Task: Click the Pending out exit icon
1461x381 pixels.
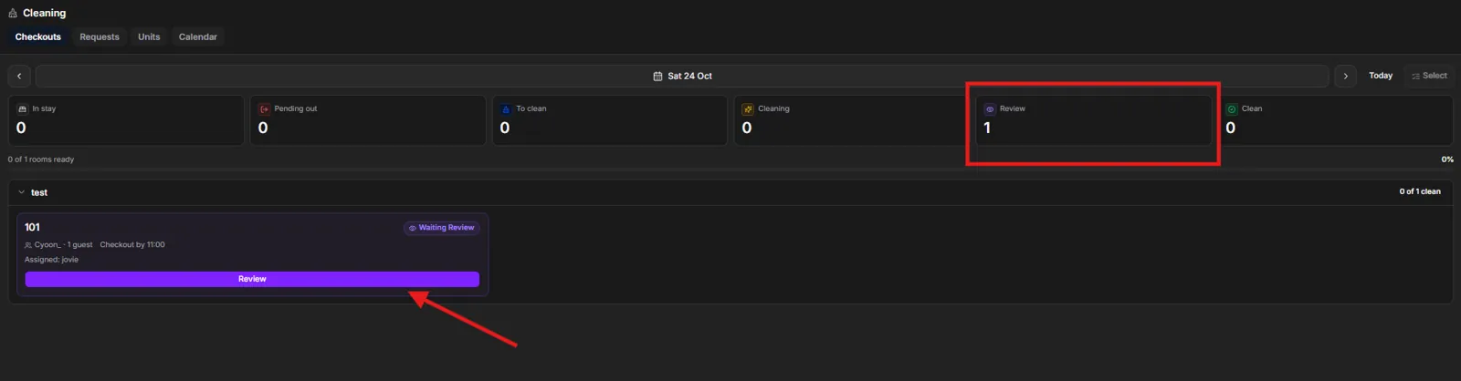Action: pos(265,108)
